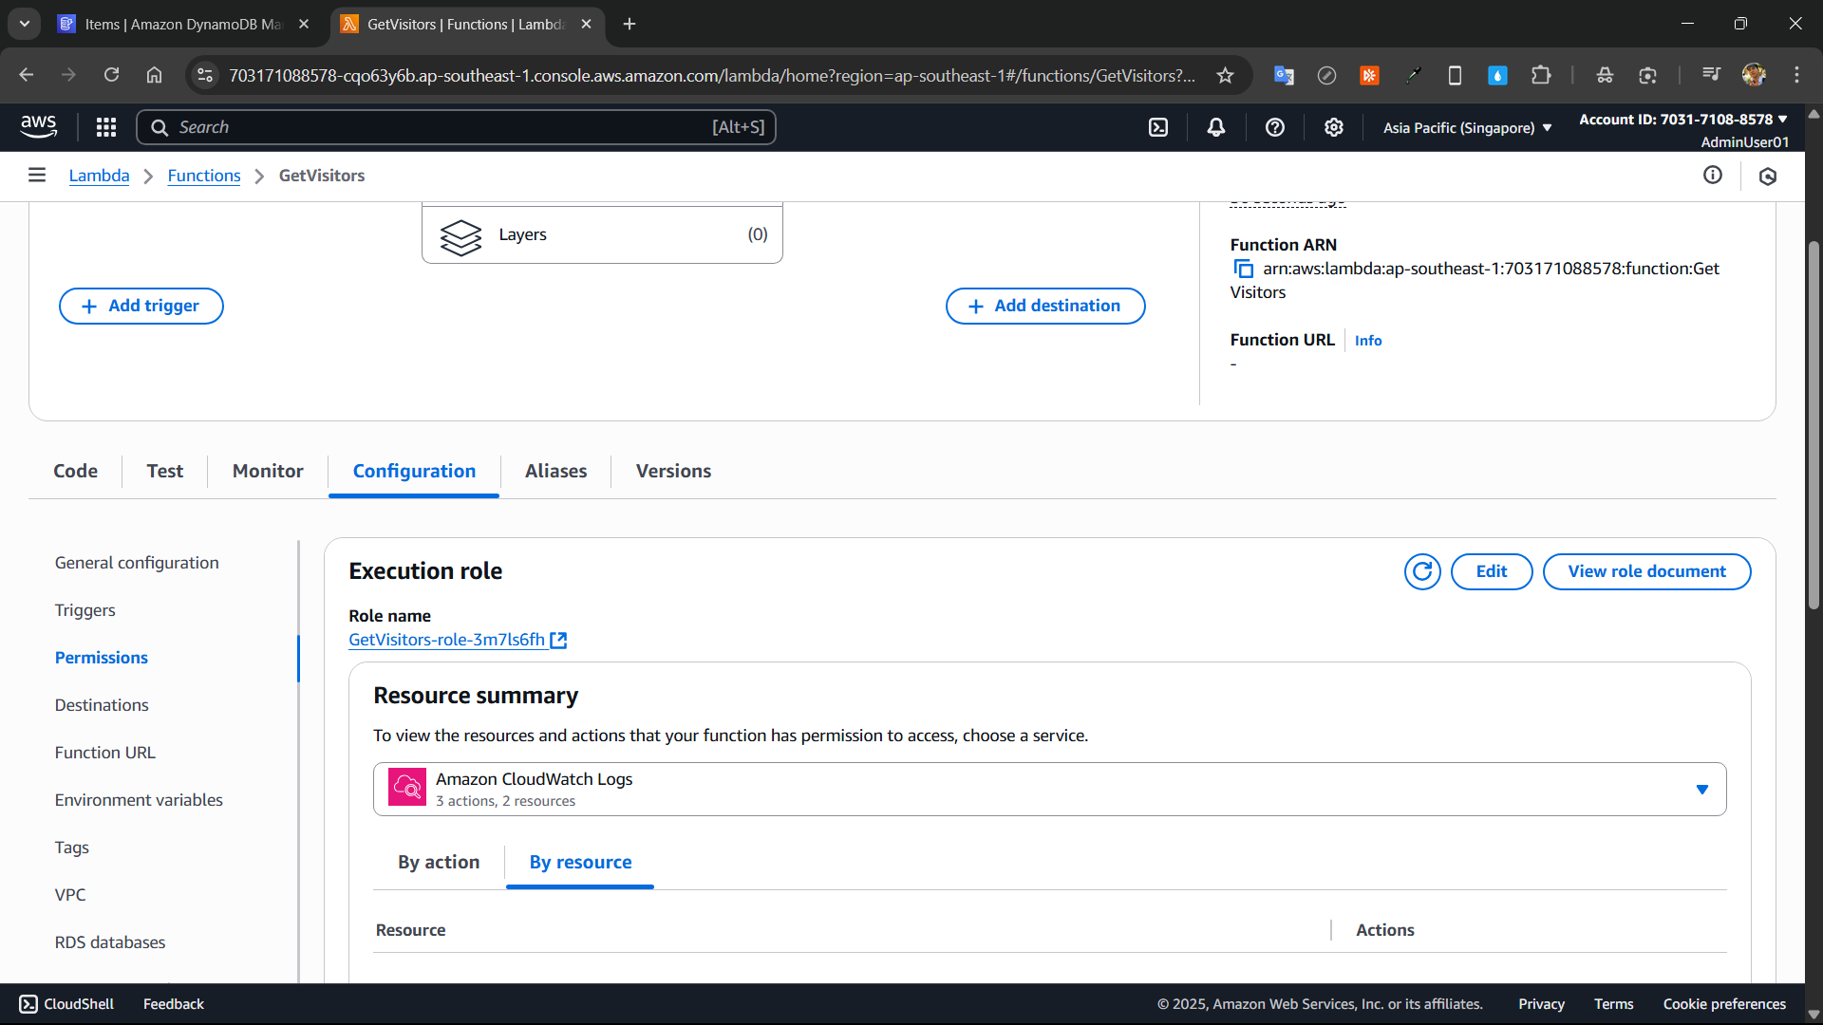Copy the Function ARN

1243,270
